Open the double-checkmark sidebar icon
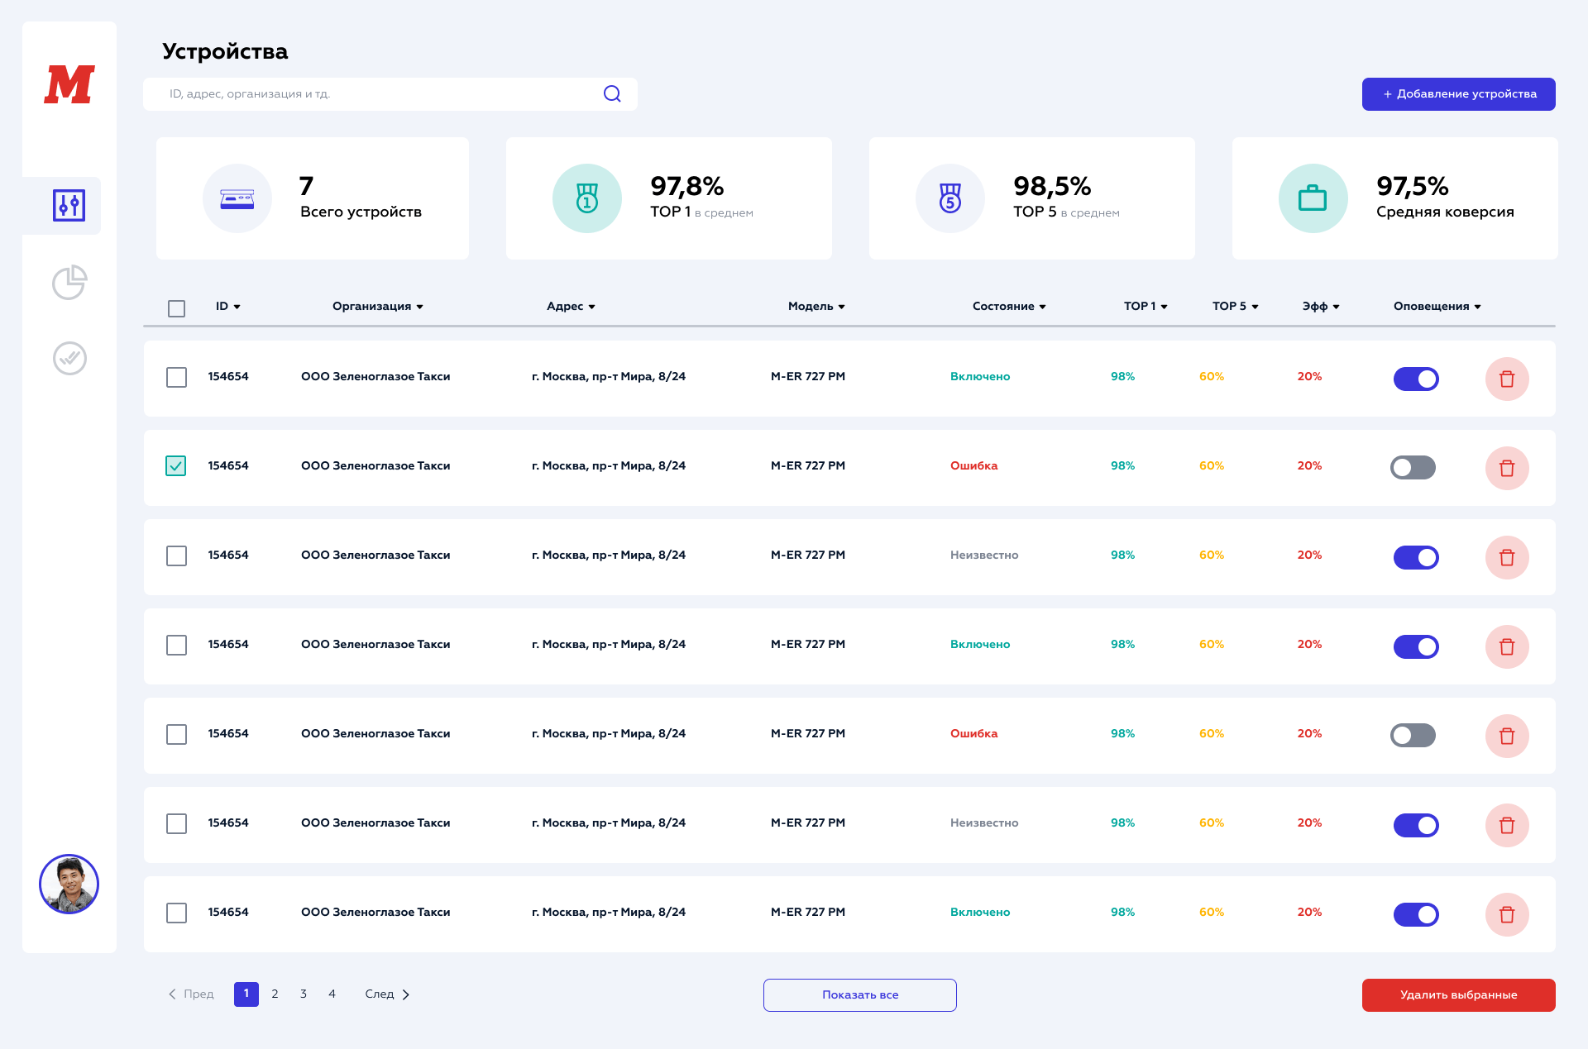The width and height of the screenshot is (1588, 1049). (69, 358)
